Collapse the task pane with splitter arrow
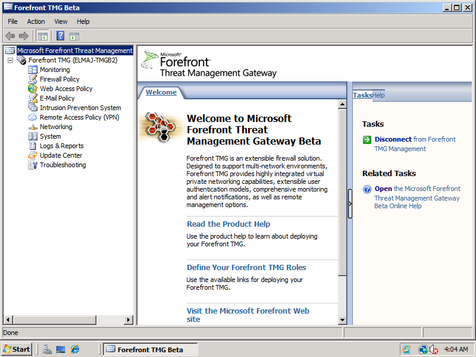The width and height of the screenshot is (476, 357). pyautogui.click(x=350, y=203)
